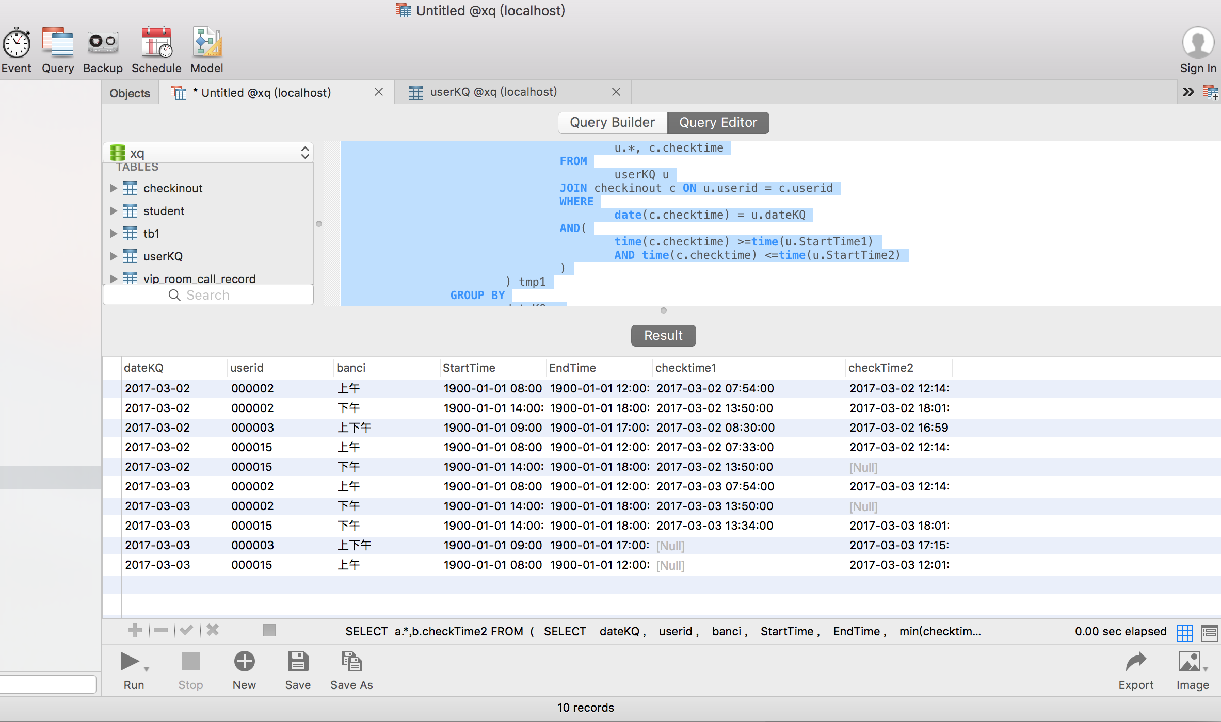
Task: Click the Sign In avatar icon
Action: click(1198, 42)
